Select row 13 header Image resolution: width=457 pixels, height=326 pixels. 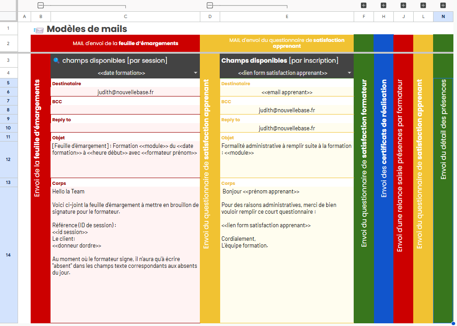[x=8, y=182]
